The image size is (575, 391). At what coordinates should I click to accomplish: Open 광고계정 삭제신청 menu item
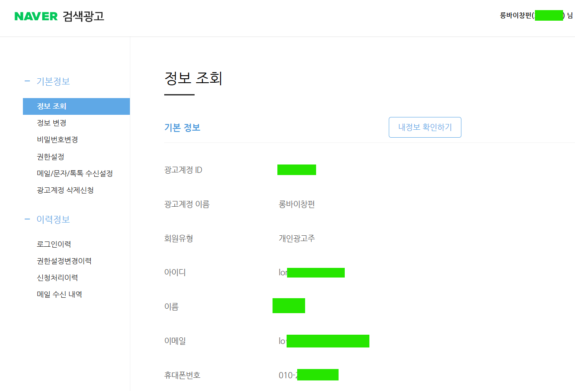(x=65, y=190)
